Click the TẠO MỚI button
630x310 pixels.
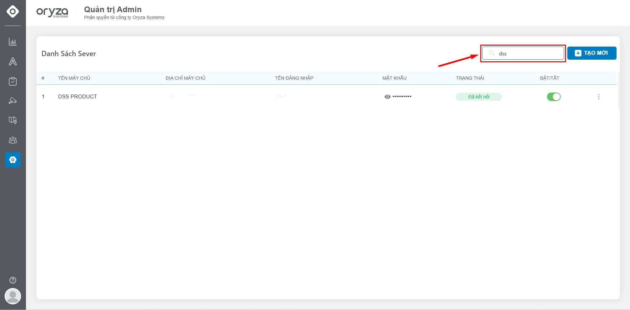592,53
